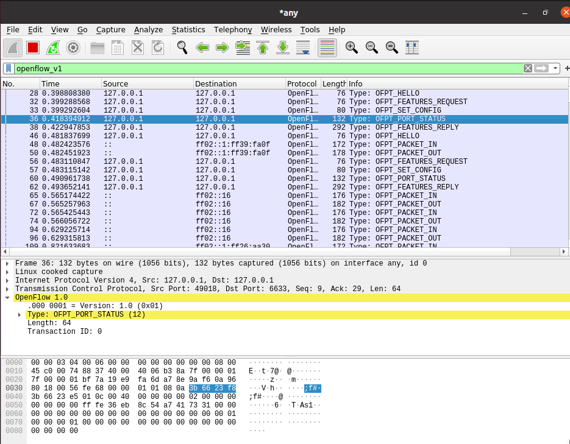Screen dimensions: 570x444
Task: Toggle packet list colorization
Action: [327, 48]
